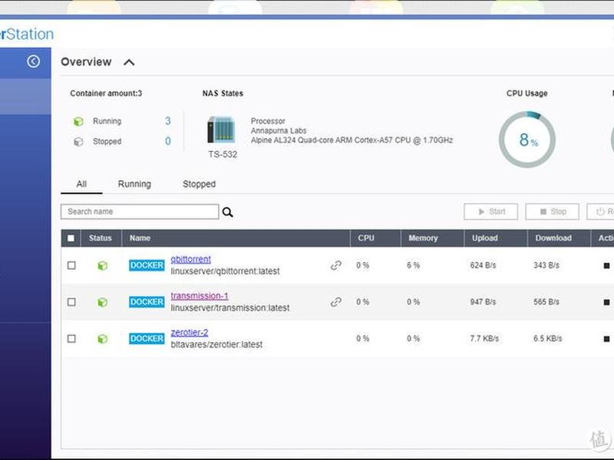Click the Overview heading text
This screenshot has width=614, height=460.
pyautogui.click(x=86, y=62)
